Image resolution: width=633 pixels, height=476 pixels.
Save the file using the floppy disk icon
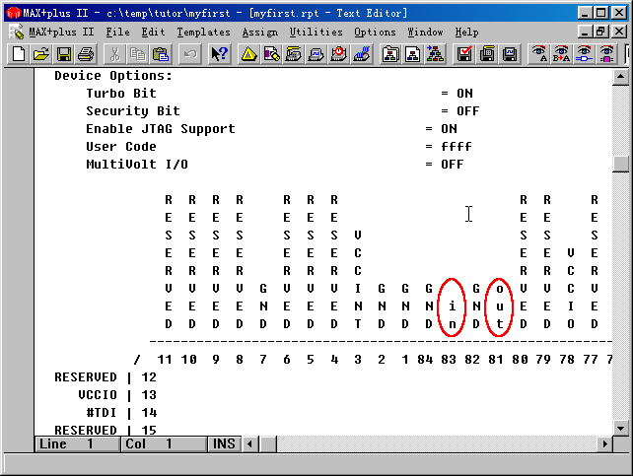(x=64, y=54)
